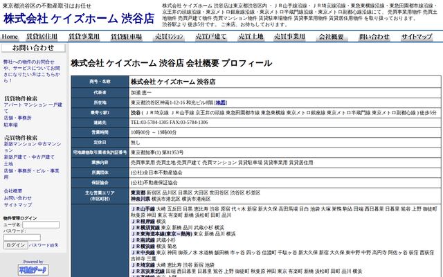Open 問い合わせ in the top navigation bar
Viewport: 443px width, 277px height.
(x=374, y=37)
